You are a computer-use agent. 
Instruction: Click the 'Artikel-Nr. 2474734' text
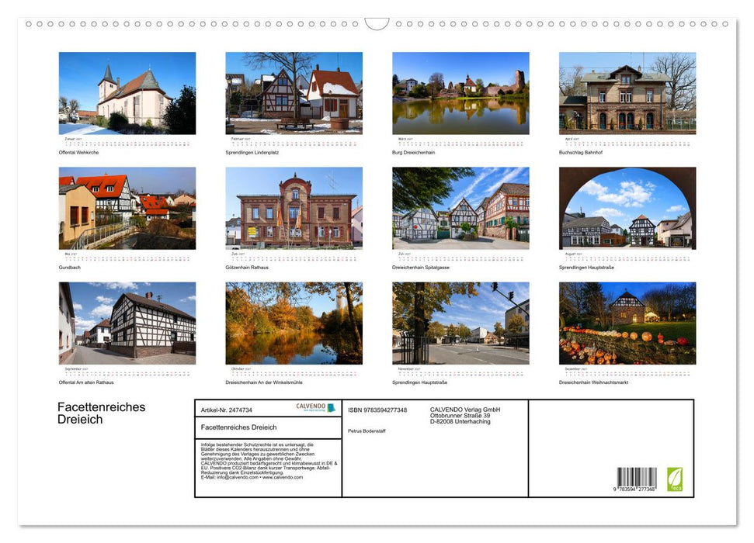(227, 410)
